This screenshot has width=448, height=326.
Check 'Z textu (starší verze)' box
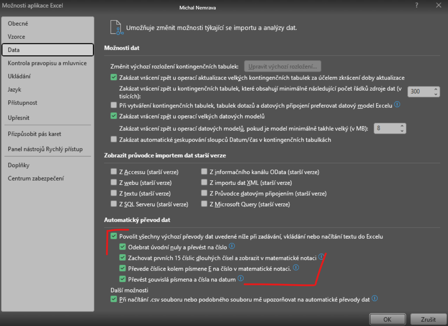114,193
